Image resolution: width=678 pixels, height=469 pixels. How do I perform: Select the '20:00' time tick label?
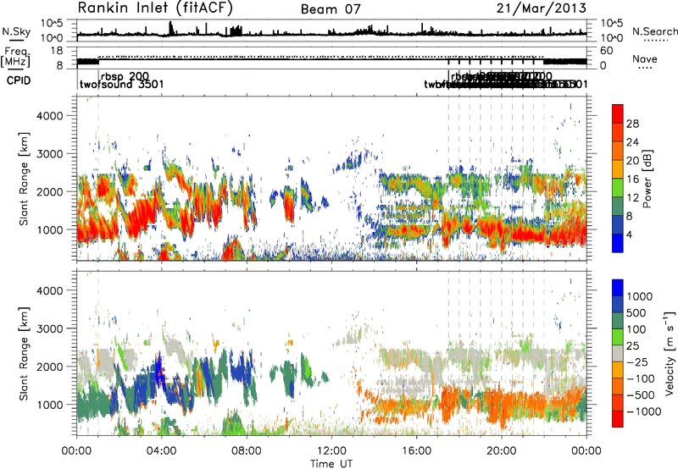[502, 451]
